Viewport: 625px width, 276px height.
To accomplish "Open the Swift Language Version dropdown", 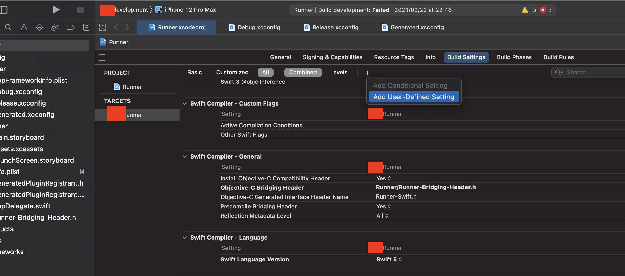I will 389,259.
